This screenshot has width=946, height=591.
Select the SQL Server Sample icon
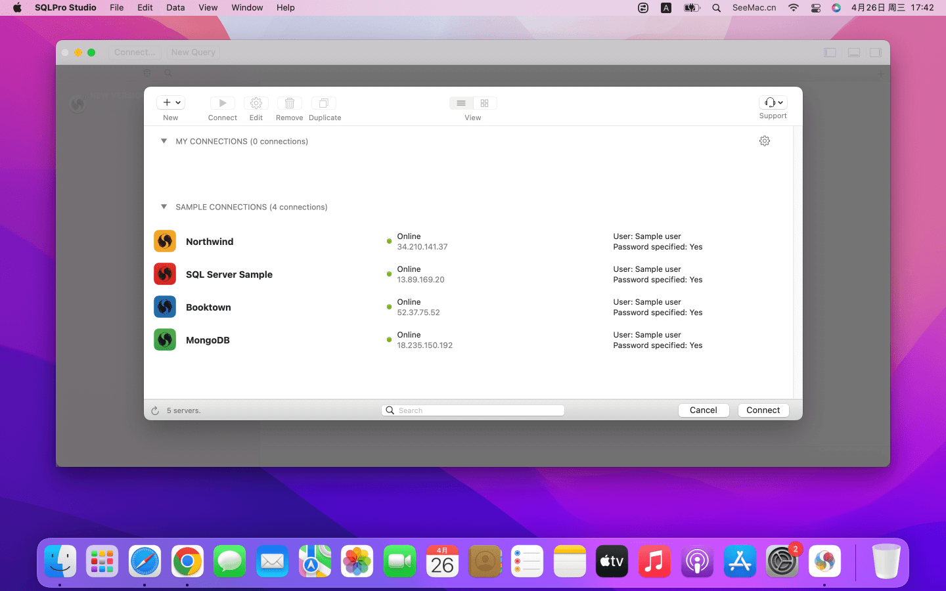[165, 274]
